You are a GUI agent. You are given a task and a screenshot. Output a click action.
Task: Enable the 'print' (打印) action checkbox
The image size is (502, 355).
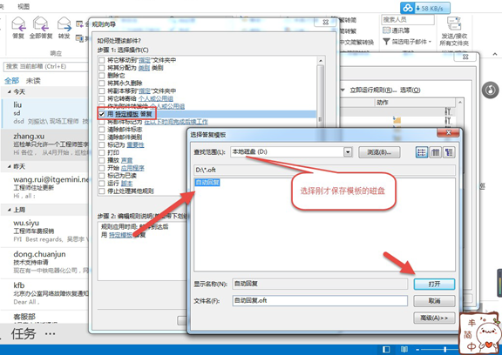coord(101,152)
